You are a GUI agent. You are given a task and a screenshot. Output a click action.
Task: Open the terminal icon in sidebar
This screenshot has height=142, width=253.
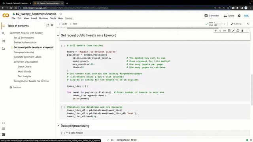point(4,135)
